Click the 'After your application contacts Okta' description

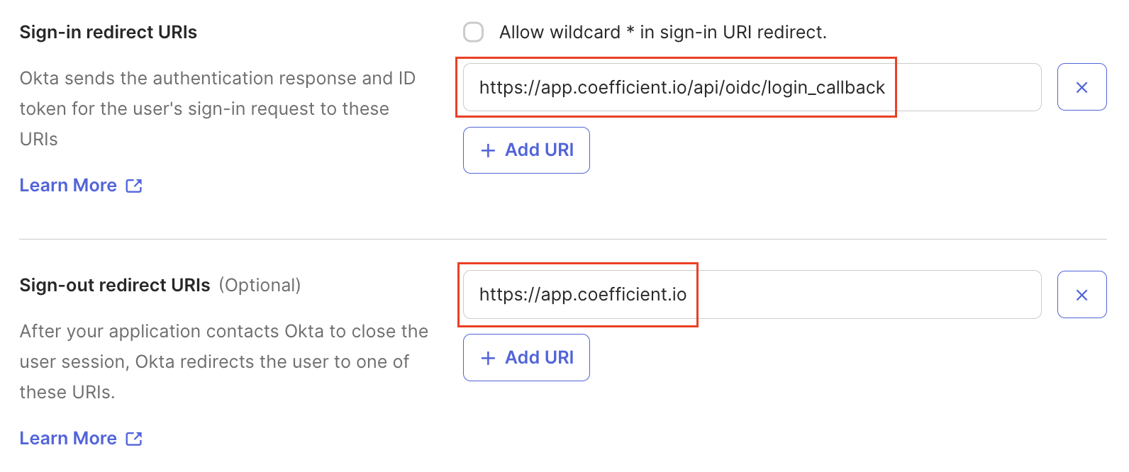pyautogui.click(x=223, y=361)
